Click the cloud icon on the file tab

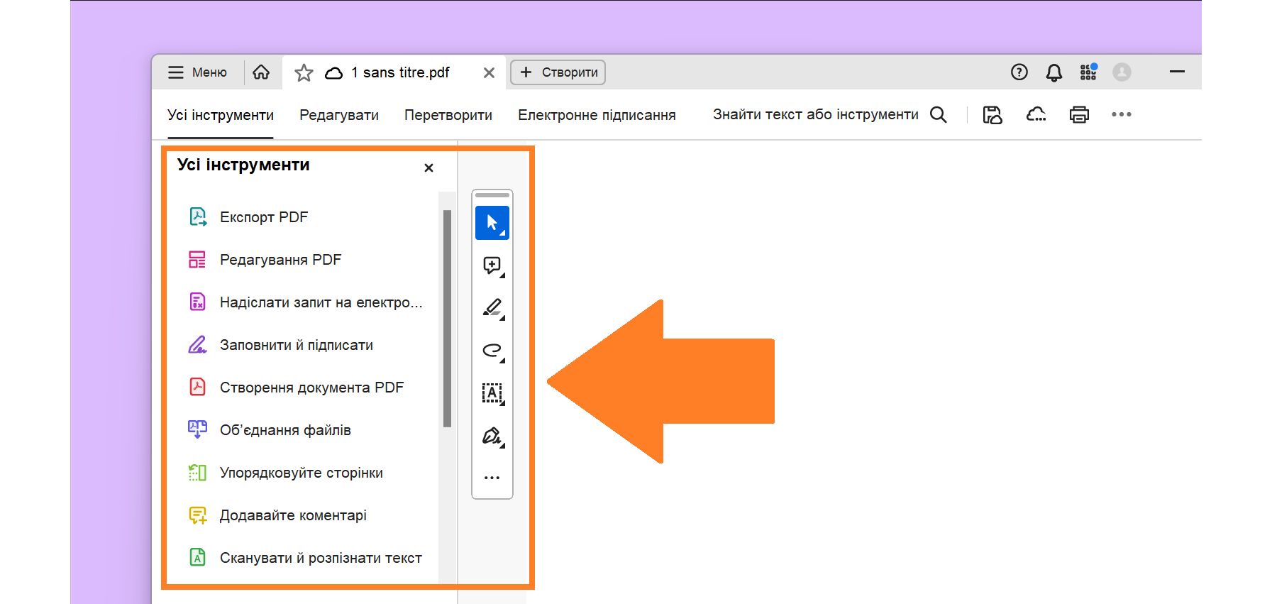click(334, 73)
